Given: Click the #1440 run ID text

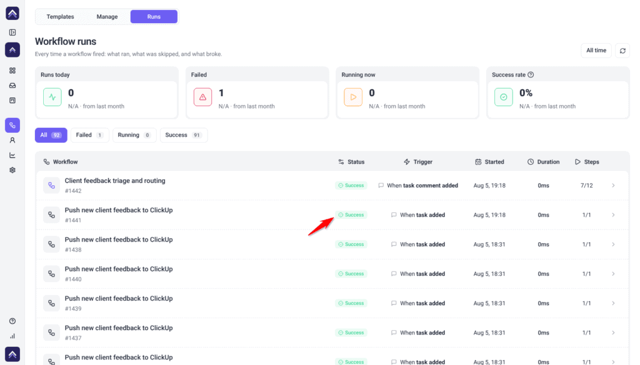Looking at the screenshot, I should 73,279.
